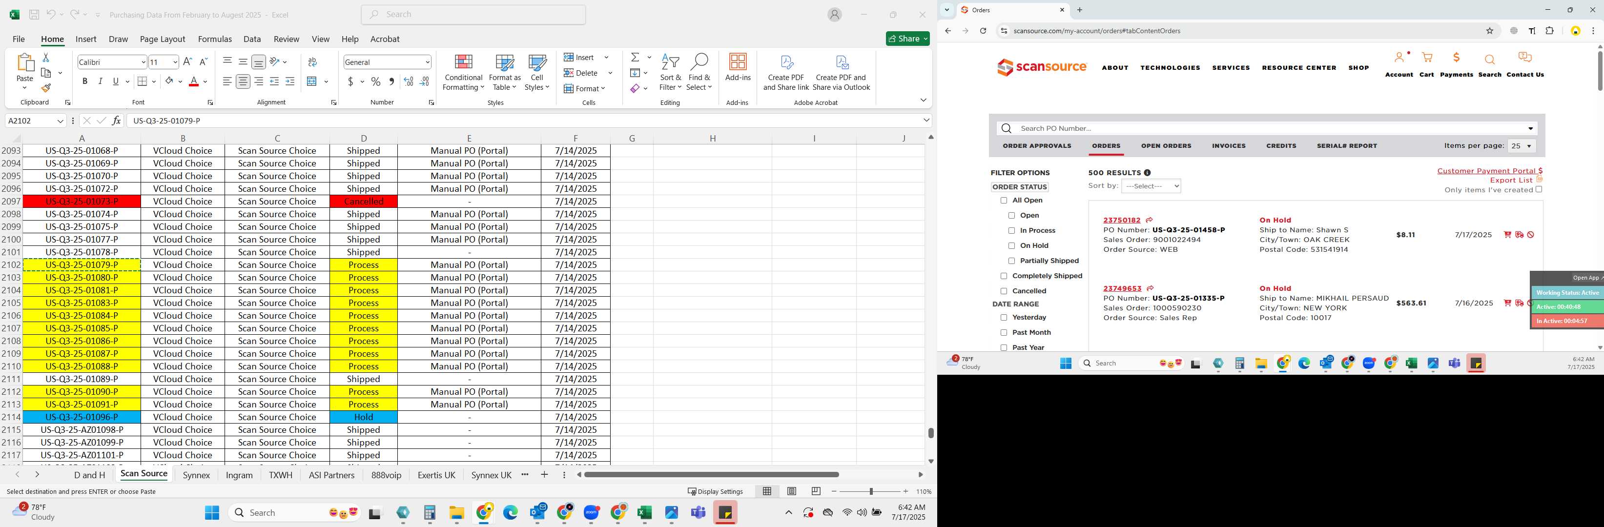The image size is (1604, 527).
Task: Click Create PDF and Share link
Action: 786,73
